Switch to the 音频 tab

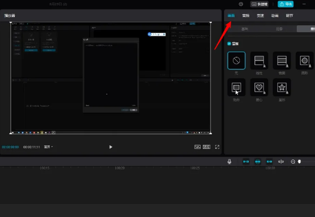tap(246, 16)
